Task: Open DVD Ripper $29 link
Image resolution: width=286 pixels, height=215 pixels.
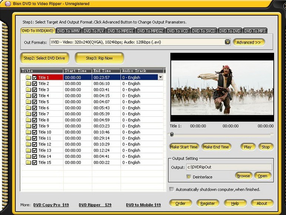Action: pyautogui.click(x=95, y=205)
